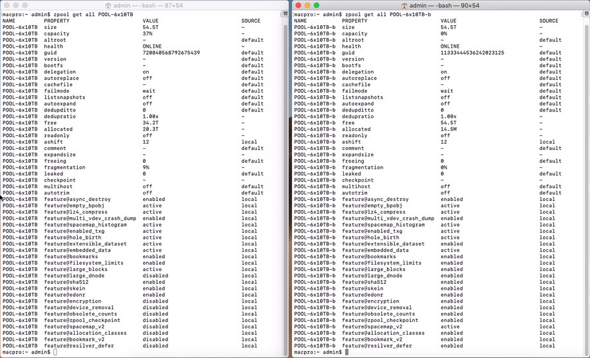This screenshot has width=590, height=358.
Task: Click the allocated value 14.5M in right window
Action: pos(449,129)
